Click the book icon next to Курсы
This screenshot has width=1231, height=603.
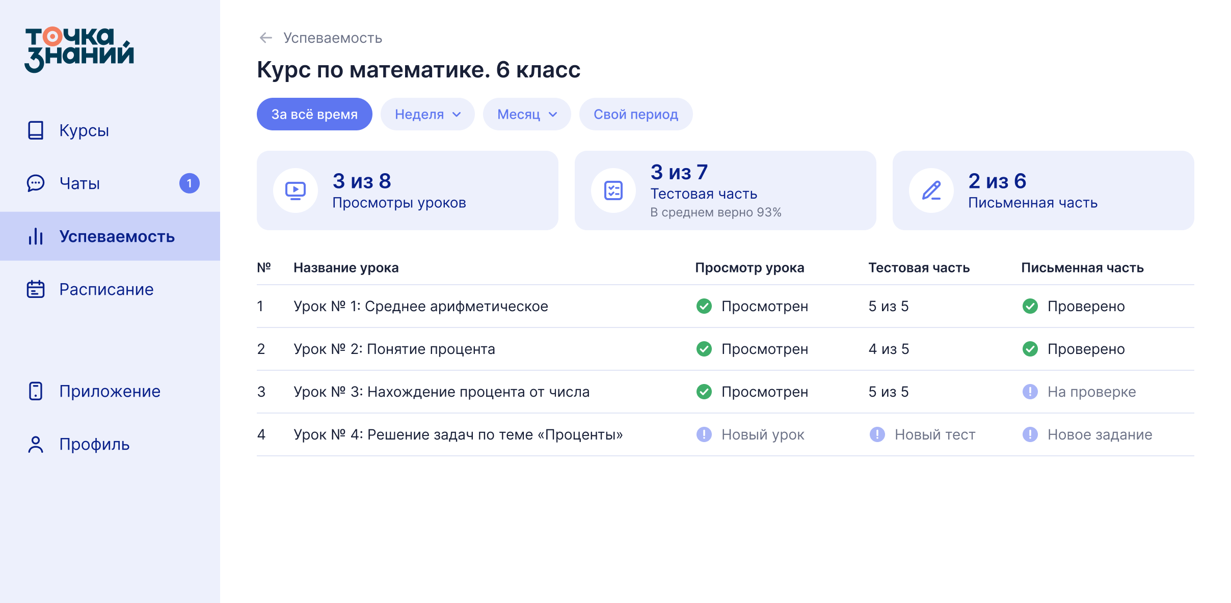tap(36, 130)
